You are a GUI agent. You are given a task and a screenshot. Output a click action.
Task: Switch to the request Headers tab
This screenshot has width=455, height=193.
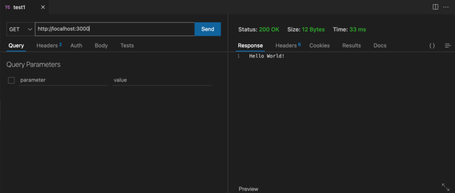(48, 45)
